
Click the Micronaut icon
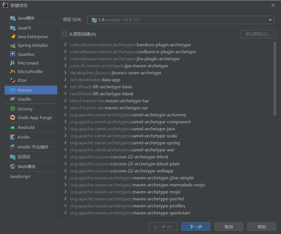[13, 63]
